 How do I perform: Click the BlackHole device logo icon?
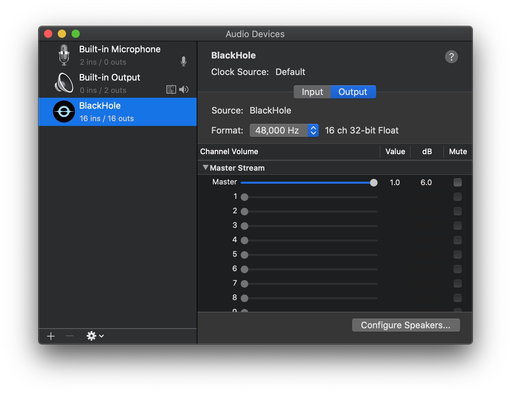tap(64, 111)
